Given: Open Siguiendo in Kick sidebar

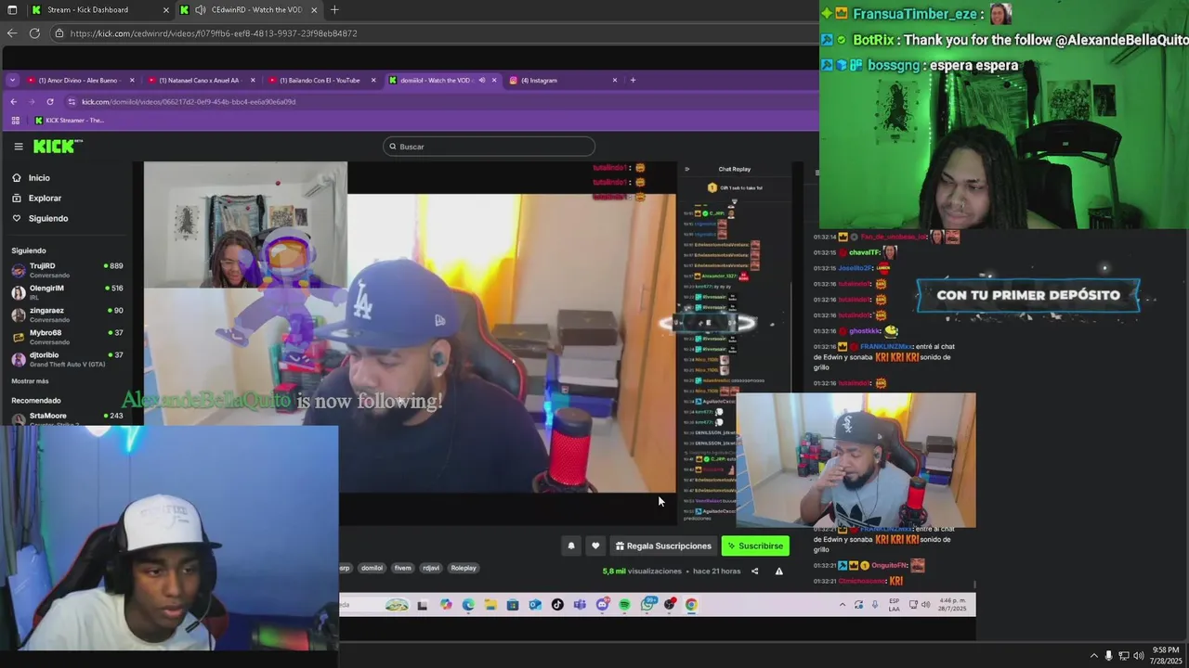Looking at the screenshot, I should pos(40,218).
